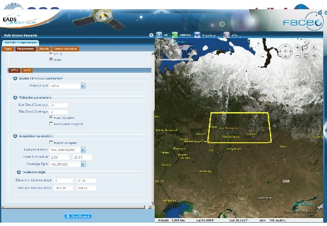Click the Orenburg city label on map

coord(205,172)
